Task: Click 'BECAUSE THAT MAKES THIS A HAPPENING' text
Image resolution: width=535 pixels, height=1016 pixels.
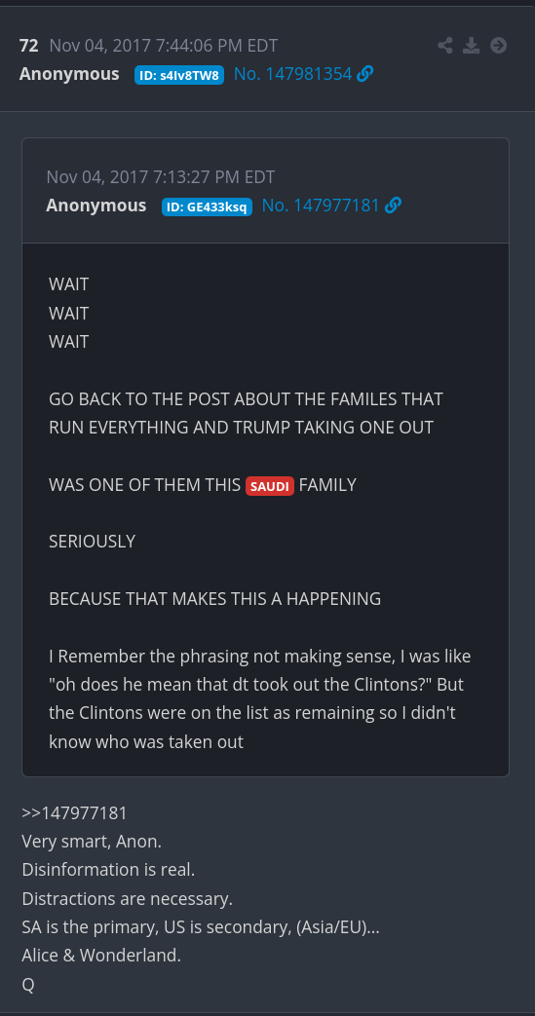Action: coord(214,599)
